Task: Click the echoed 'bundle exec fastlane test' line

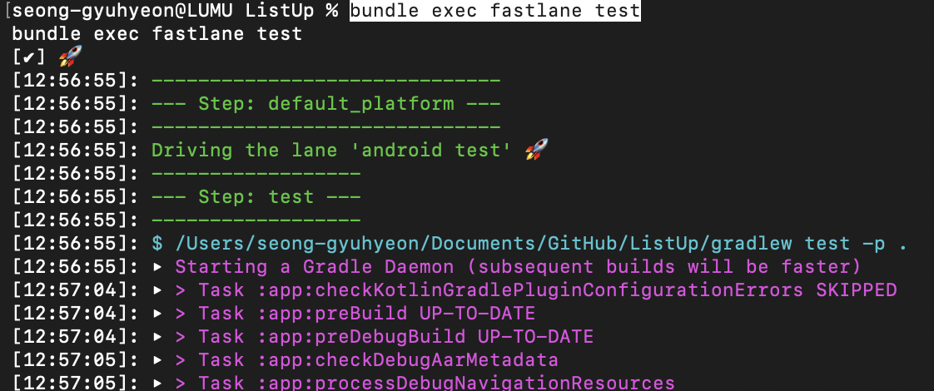Action: (157, 34)
